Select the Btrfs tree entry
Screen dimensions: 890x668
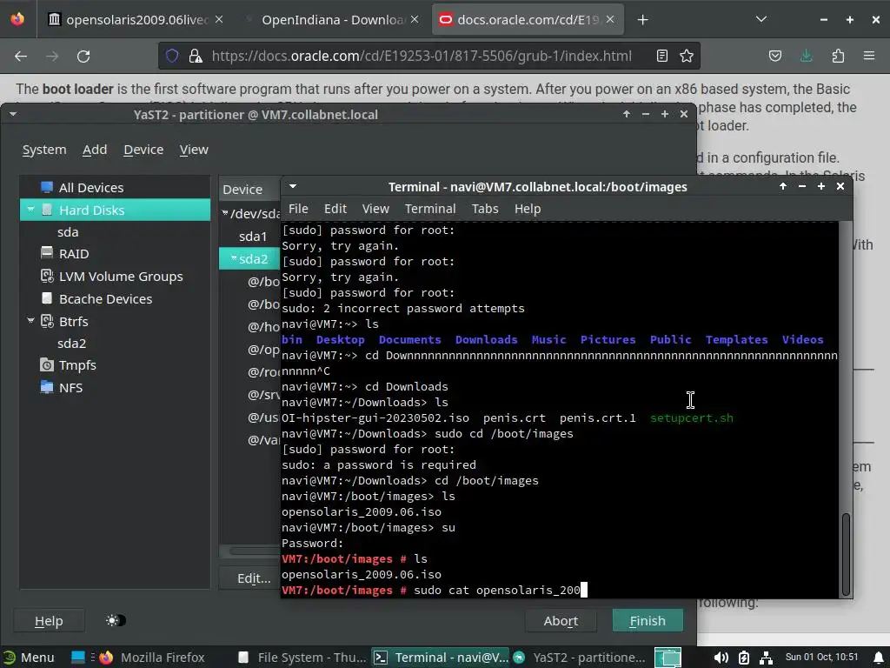pyautogui.click(x=73, y=322)
